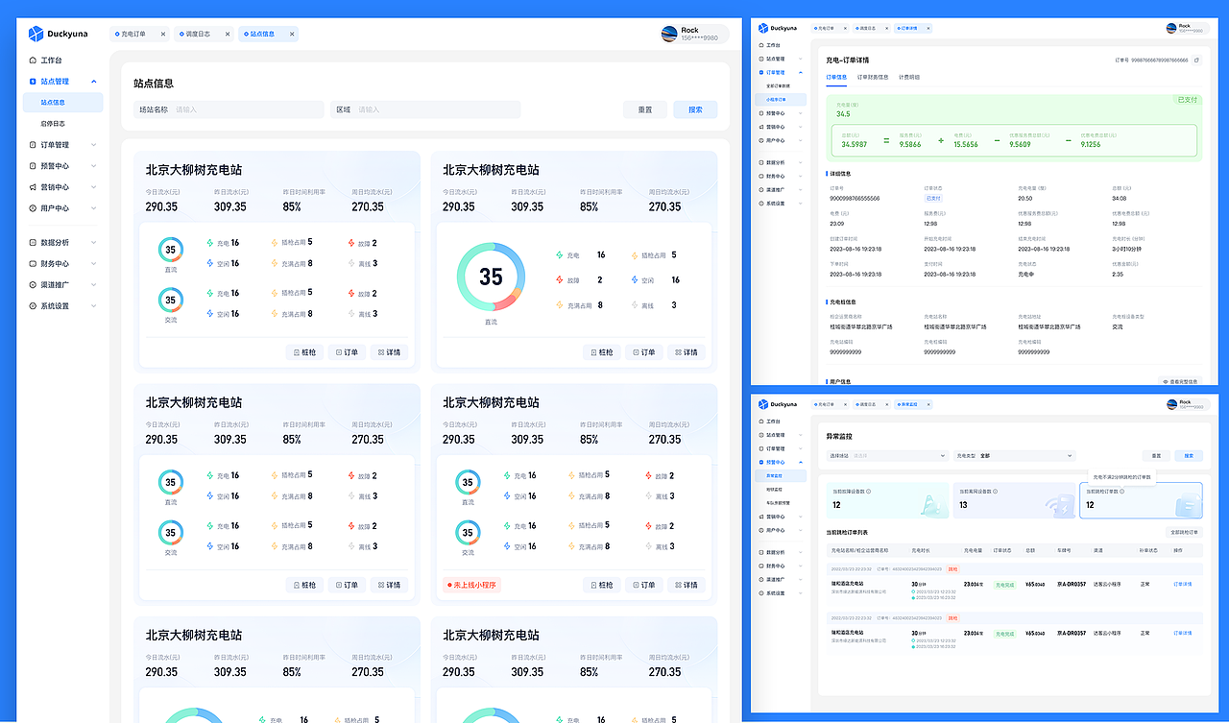This screenshot has width=1229, height=723.
Task: Click the 工作台 icon in the monitoring window sidebar
Action: click(761, 422)
